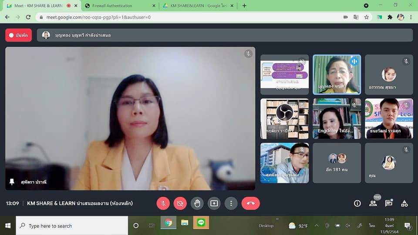
Task: Expand the hidden system tray icons
Action: tap(317, 225)
